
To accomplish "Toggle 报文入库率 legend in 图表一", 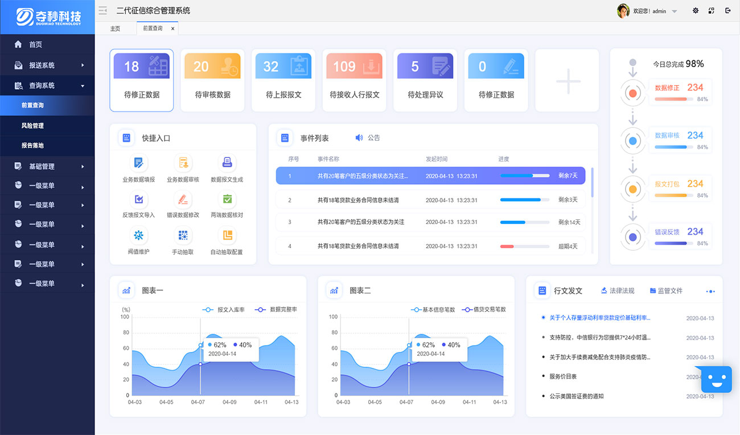I will tap(223, 310).
